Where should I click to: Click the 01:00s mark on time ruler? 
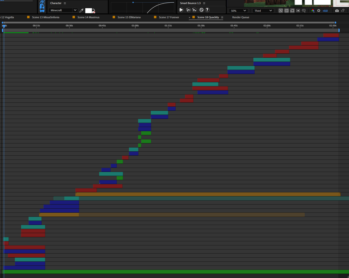(x=135, y=26)
